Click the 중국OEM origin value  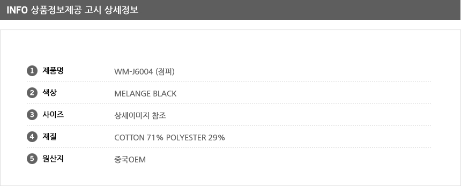tap(130, 160)
